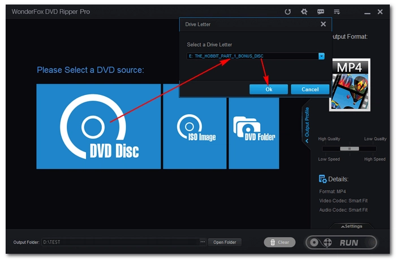Image resolution: width=396 pixels, height=260 pixels.
Task: Start ripping with RUN button
Action: (341, 242)
